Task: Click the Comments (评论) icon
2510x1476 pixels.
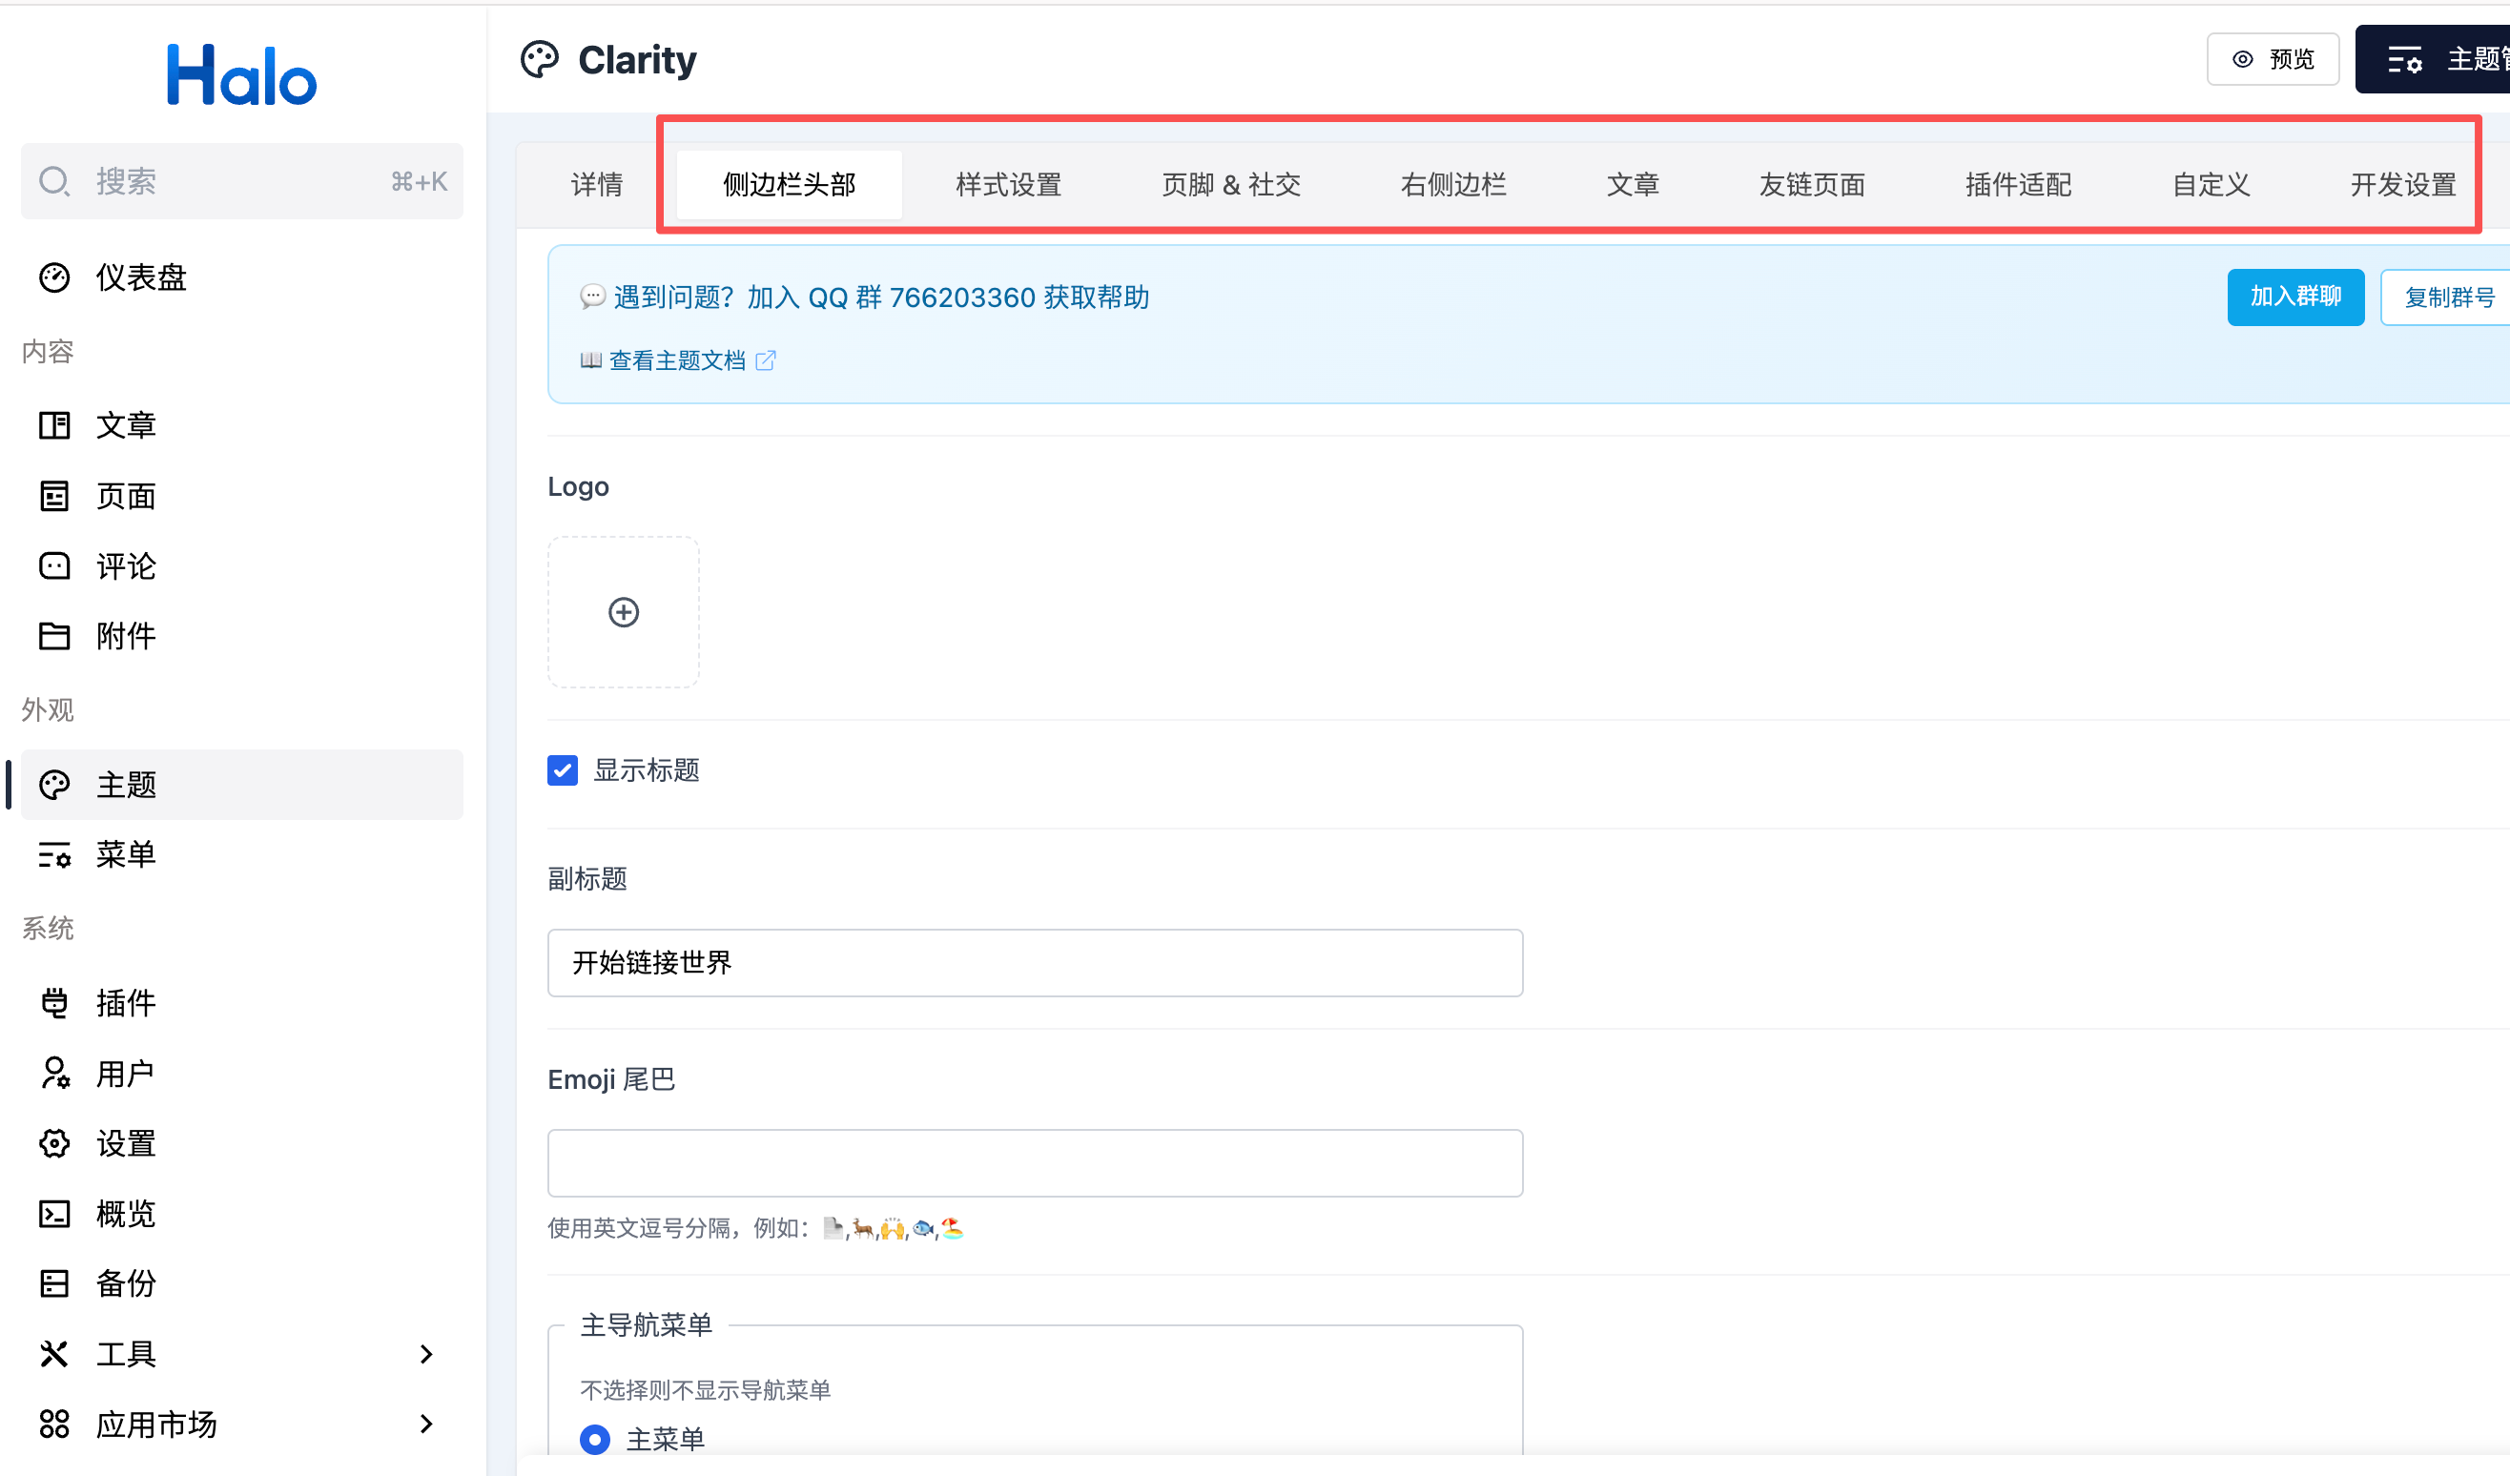Action: tap(53, 565)
